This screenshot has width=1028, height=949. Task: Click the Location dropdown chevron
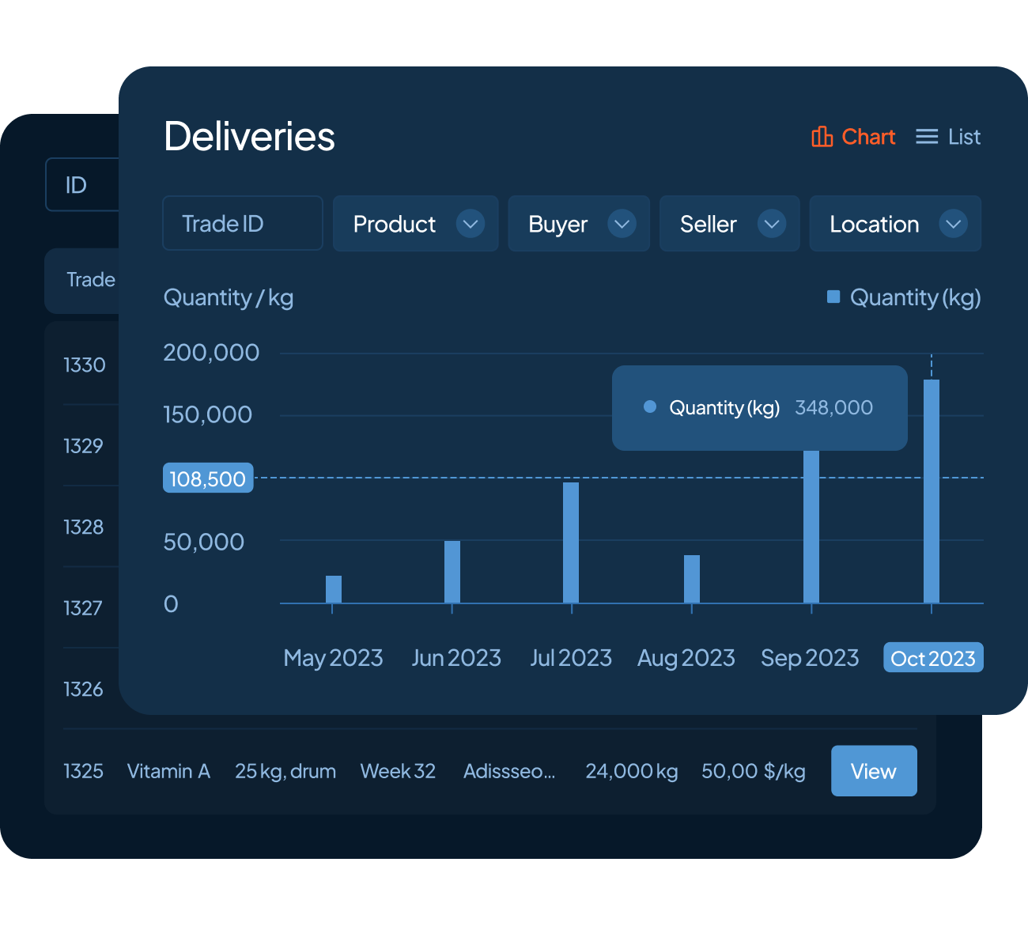[953, 224]
